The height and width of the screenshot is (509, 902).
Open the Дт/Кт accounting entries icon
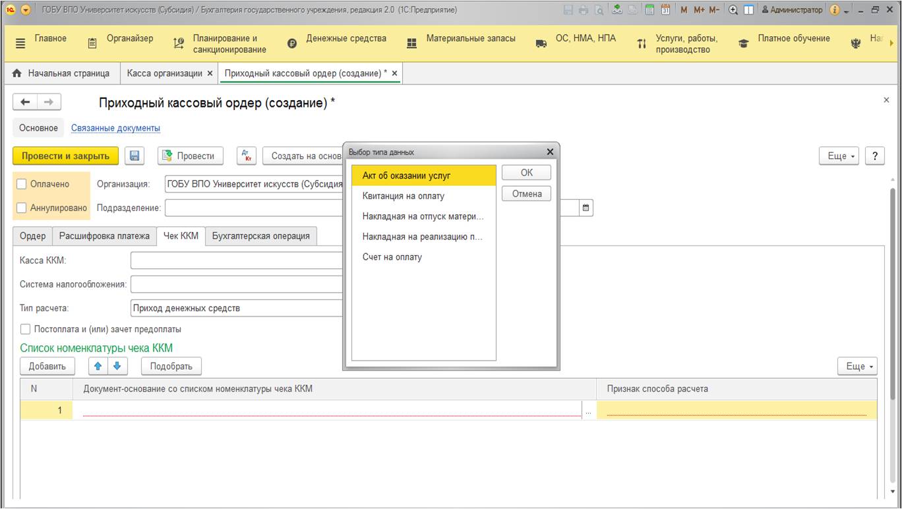[247, 156]
